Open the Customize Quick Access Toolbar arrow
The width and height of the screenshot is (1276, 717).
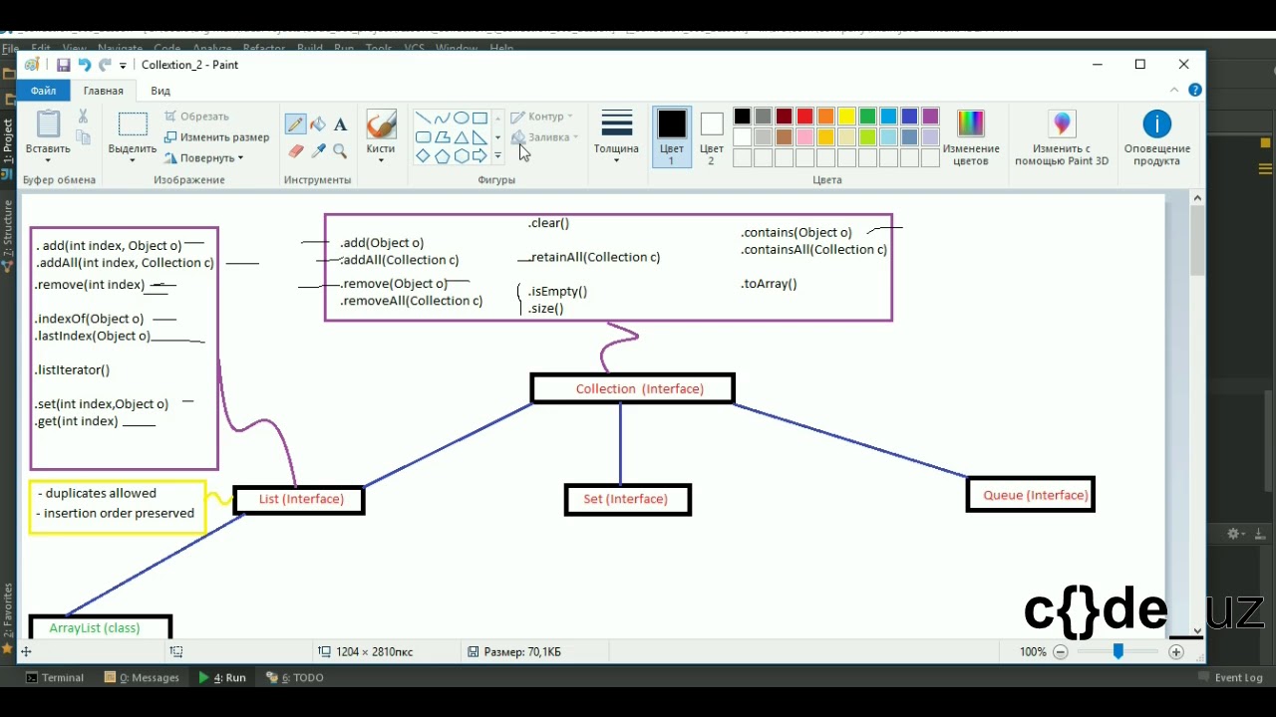(x=124, y=66)
